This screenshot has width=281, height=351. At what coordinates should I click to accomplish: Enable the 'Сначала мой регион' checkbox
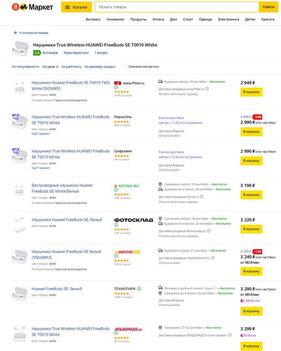[125, 66]
